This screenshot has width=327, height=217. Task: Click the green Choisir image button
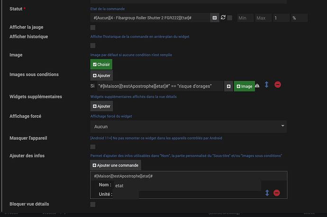coord(101,64)
